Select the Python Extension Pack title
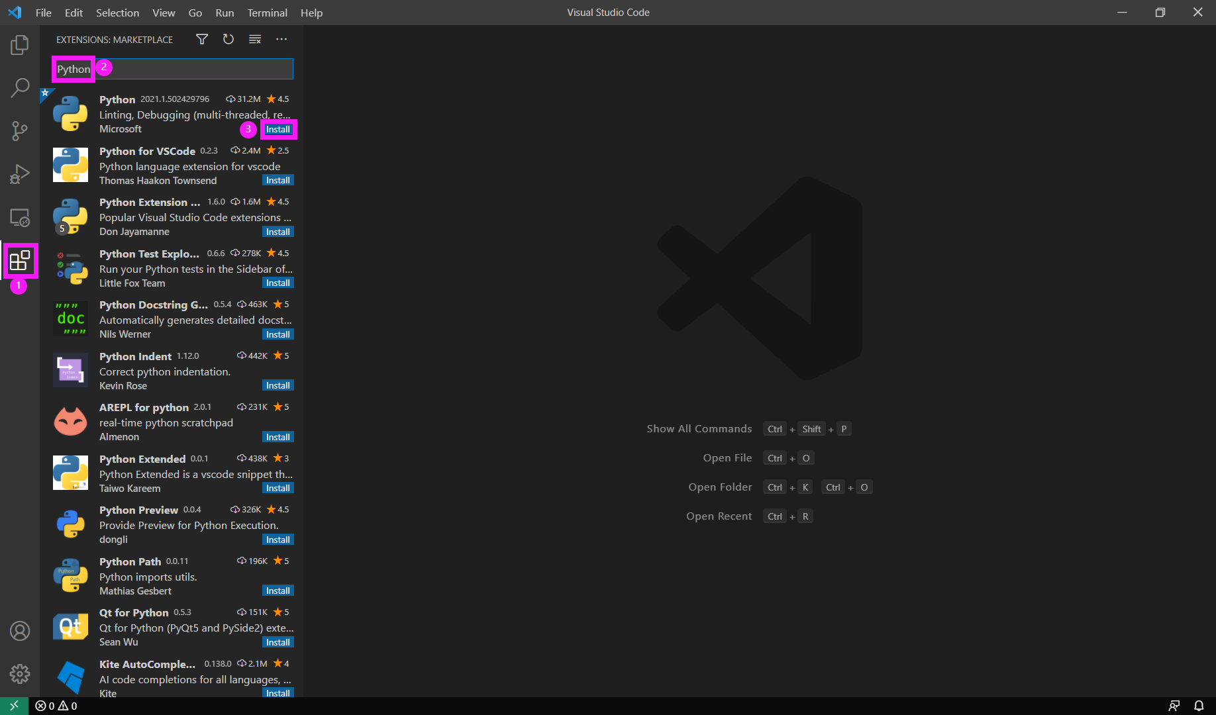Screen dimensions: 1216x715 [x=150, y=202]
